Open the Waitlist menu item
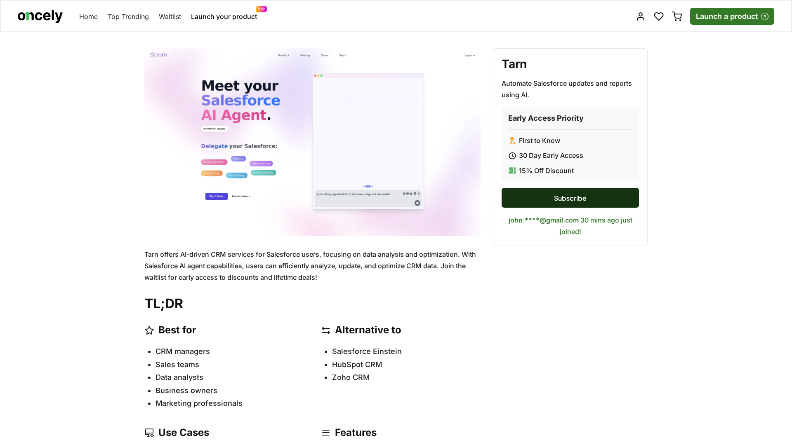This screenshot has height=445, width=792. tap(170, 16)
